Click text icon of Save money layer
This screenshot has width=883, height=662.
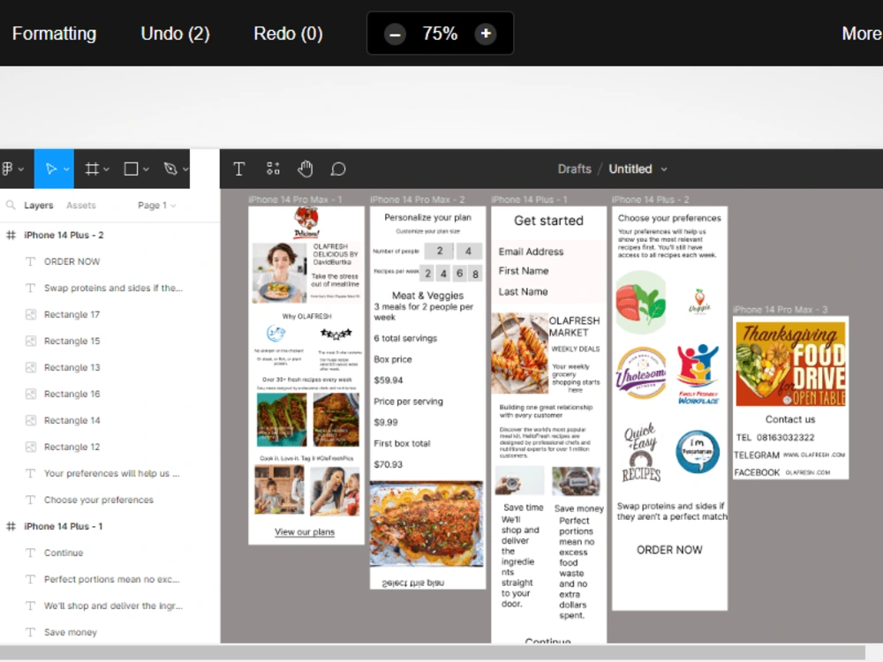click(30, 632)
